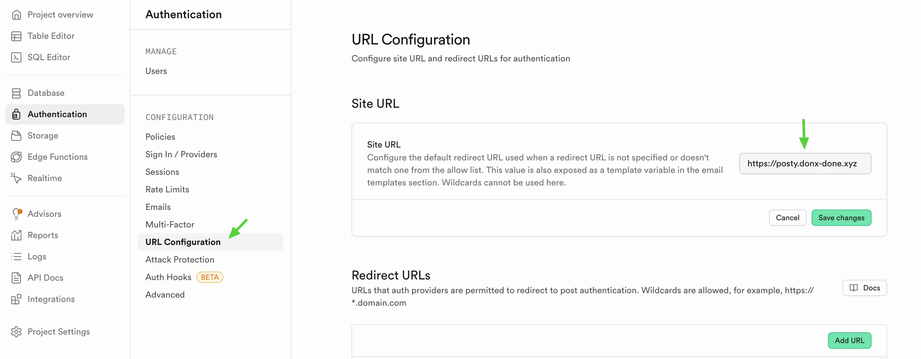Cancel the Site URL edit
This screenshot has width=921, height=359.
point(787,218)
